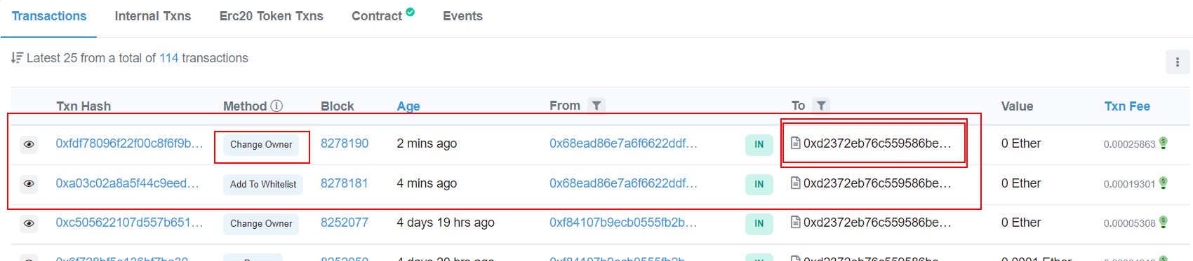Click the green fee icon next to 0.00019301

1164,183
